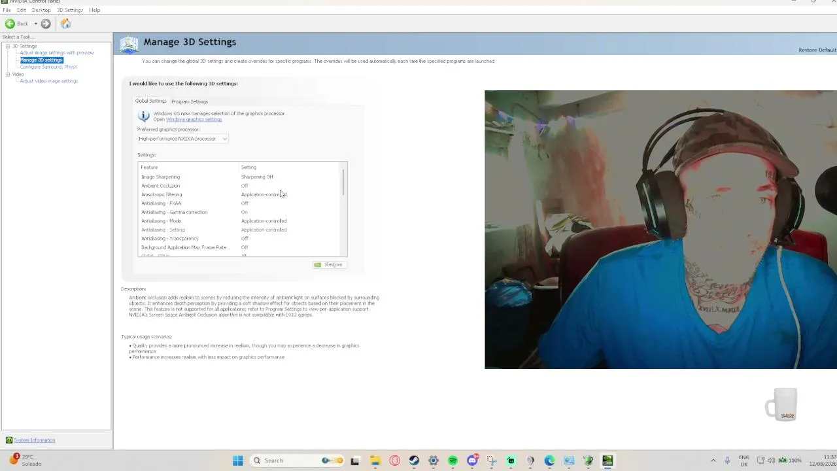Launch Opera browser from the taskbar
Image resolution: width=837 pixels, height=471 pixels.
(394, 461)
